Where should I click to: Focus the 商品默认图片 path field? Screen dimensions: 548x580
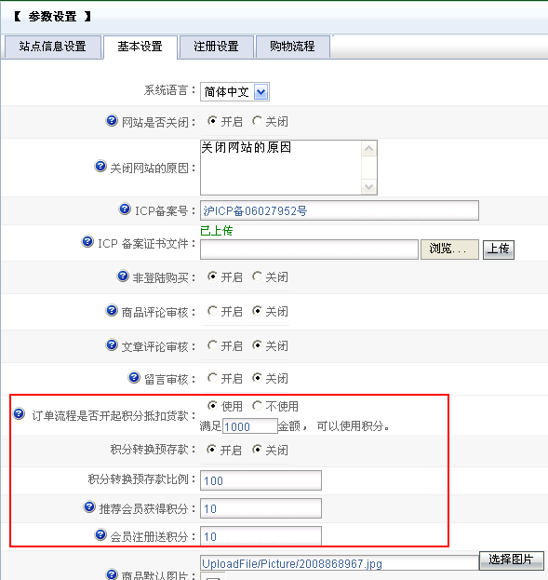point(340,563)
